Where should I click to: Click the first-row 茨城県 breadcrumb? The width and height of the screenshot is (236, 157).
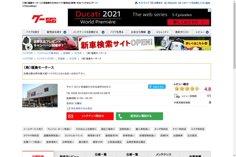click(x=66, y=53)
